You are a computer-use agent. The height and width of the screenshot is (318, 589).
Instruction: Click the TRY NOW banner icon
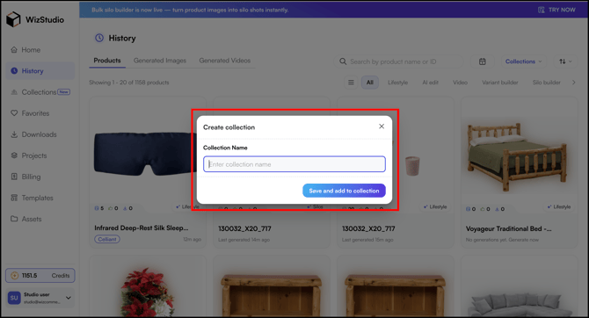542,10
